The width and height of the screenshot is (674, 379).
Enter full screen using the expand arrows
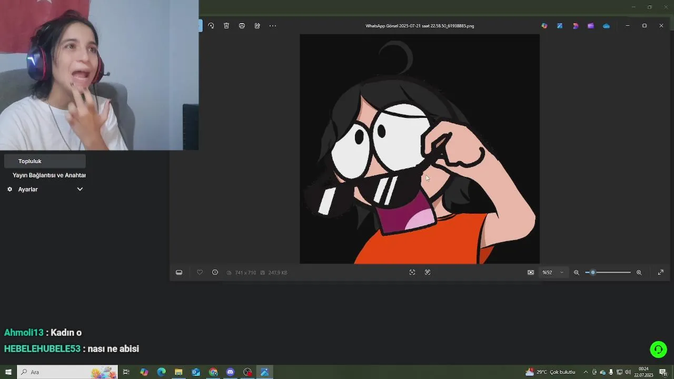point(661,272)
